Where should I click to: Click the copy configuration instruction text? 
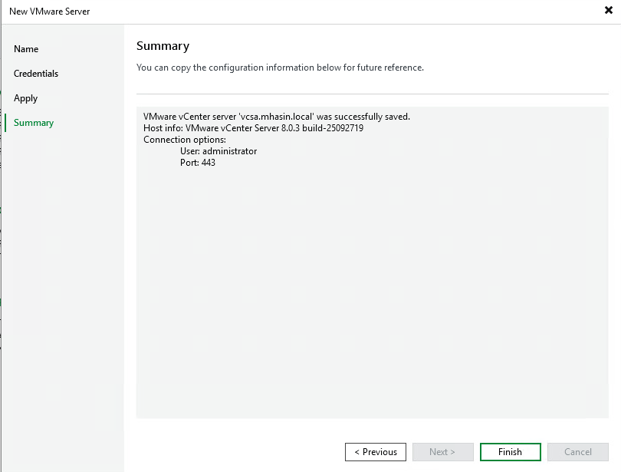pos(278,68)
